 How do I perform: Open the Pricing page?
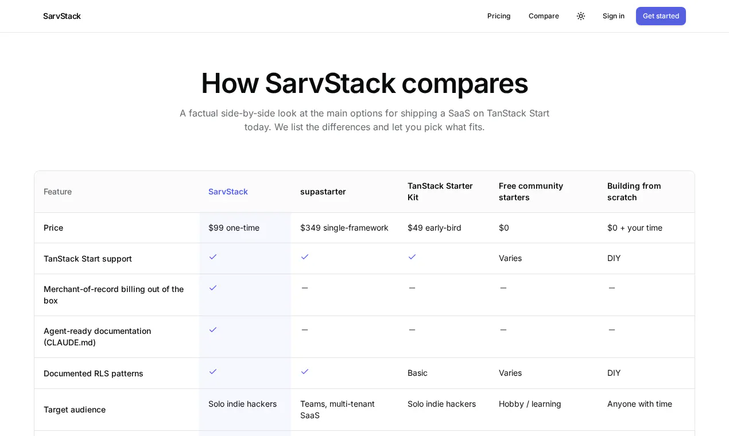499,16
